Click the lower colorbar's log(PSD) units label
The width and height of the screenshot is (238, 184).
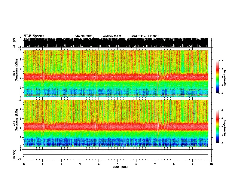click(225, 128)
